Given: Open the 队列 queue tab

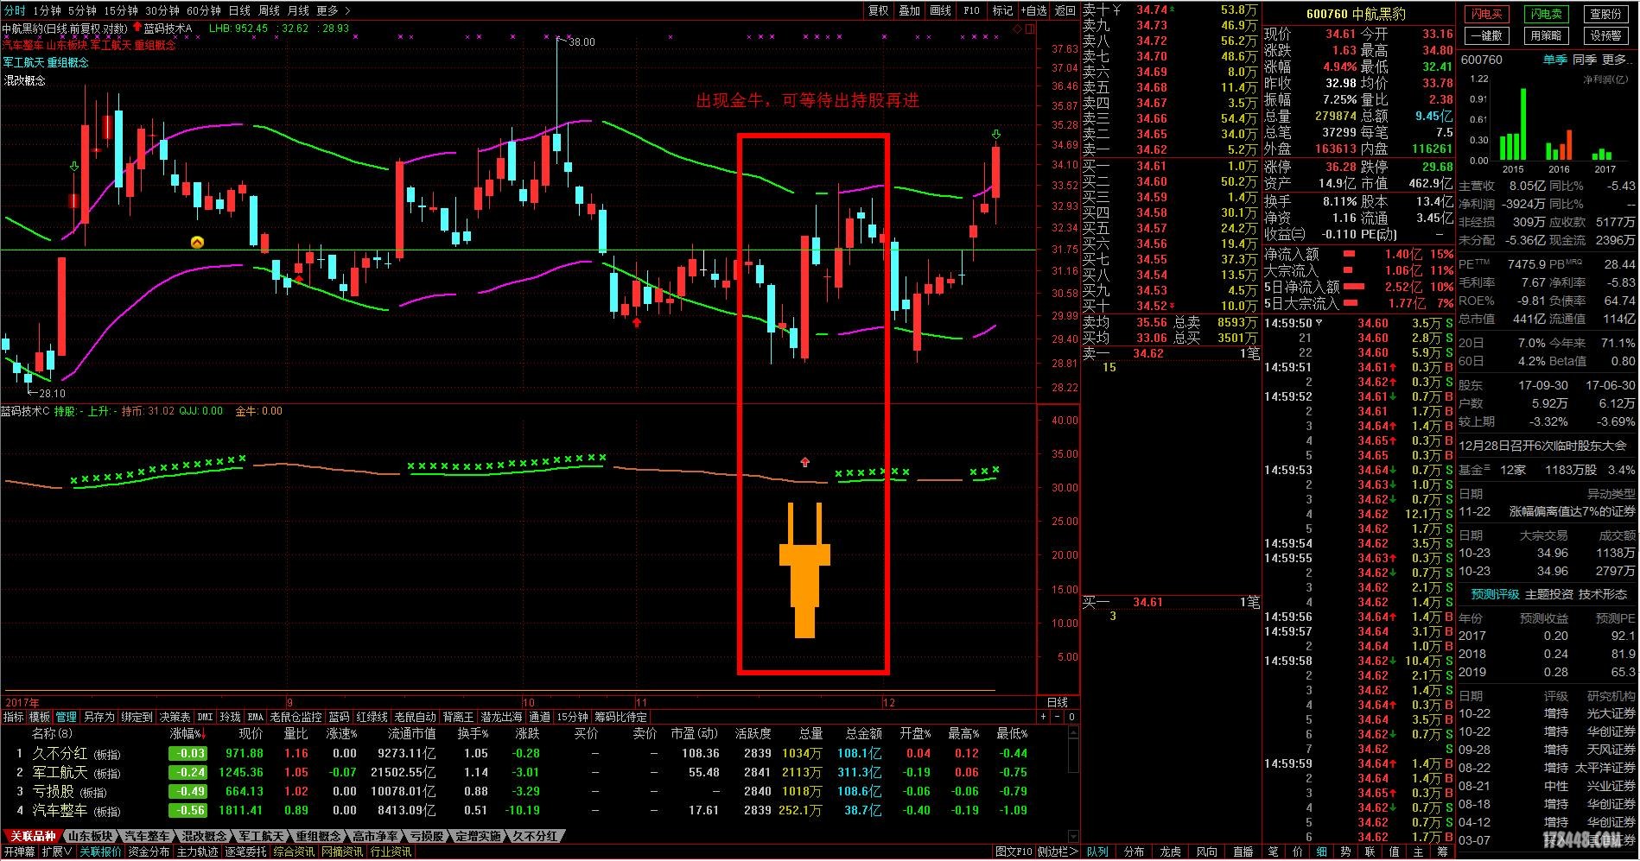Looking at the screenshot, I should 1097,852.
